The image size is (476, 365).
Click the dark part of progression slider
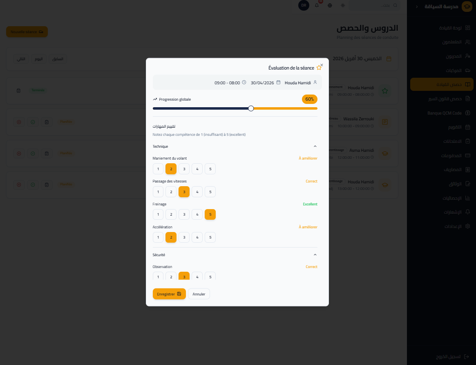coord(200,108)
